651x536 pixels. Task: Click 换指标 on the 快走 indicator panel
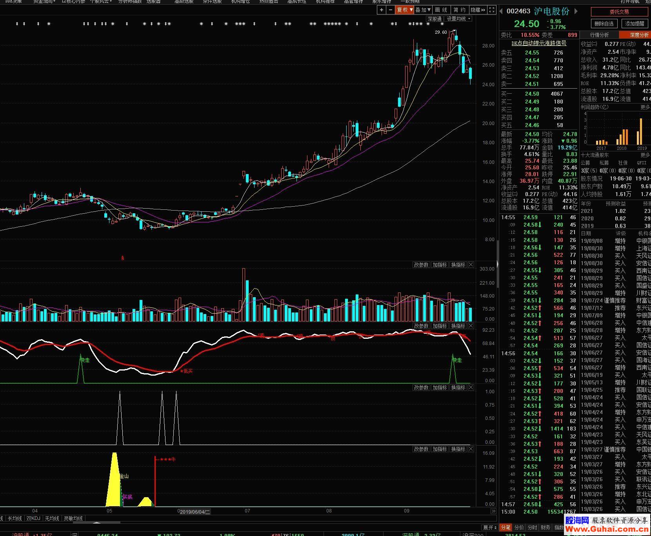point(458,326)
